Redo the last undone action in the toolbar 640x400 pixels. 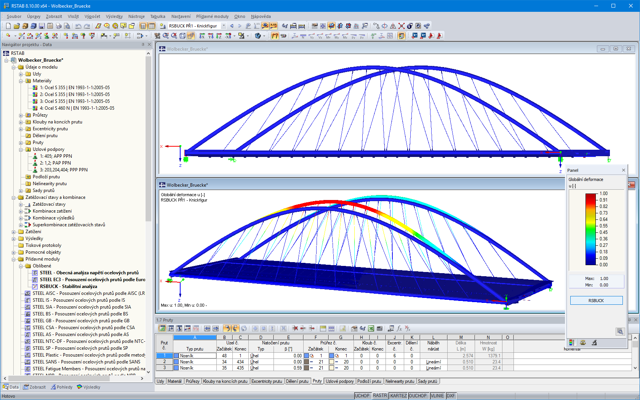87,26
